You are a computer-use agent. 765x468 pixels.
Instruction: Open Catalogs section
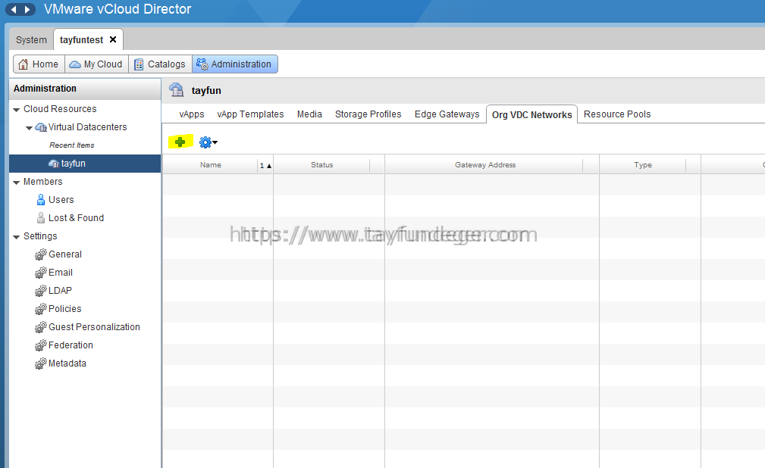[x=161, y=64]
